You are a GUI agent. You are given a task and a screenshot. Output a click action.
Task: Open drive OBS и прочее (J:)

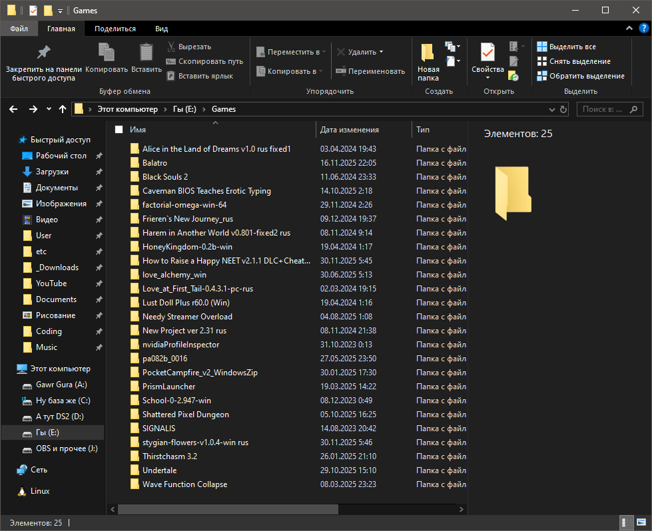click(60, 448)
